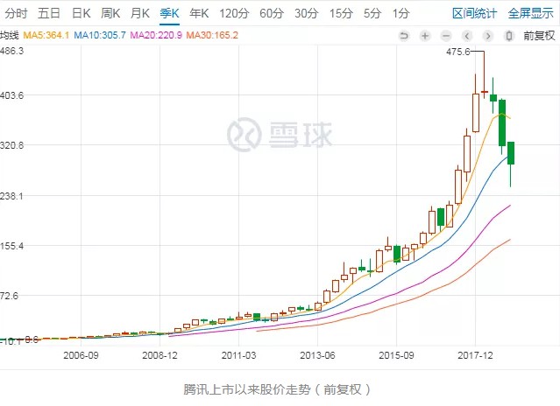Switch to the 分时 tab
Image resolution: width=560 pixels, height=406 pixels.
pyautogui.click(x=16, y=13)
